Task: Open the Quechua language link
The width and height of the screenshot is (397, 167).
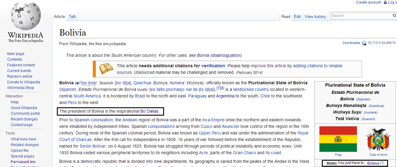Action: click(141, 83)
